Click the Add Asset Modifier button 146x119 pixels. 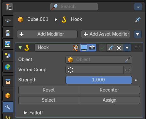[x=106, y=34]
